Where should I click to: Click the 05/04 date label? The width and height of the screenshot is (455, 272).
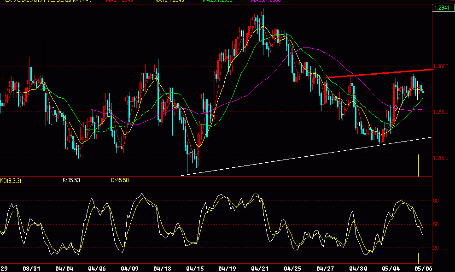pos(391,268)
